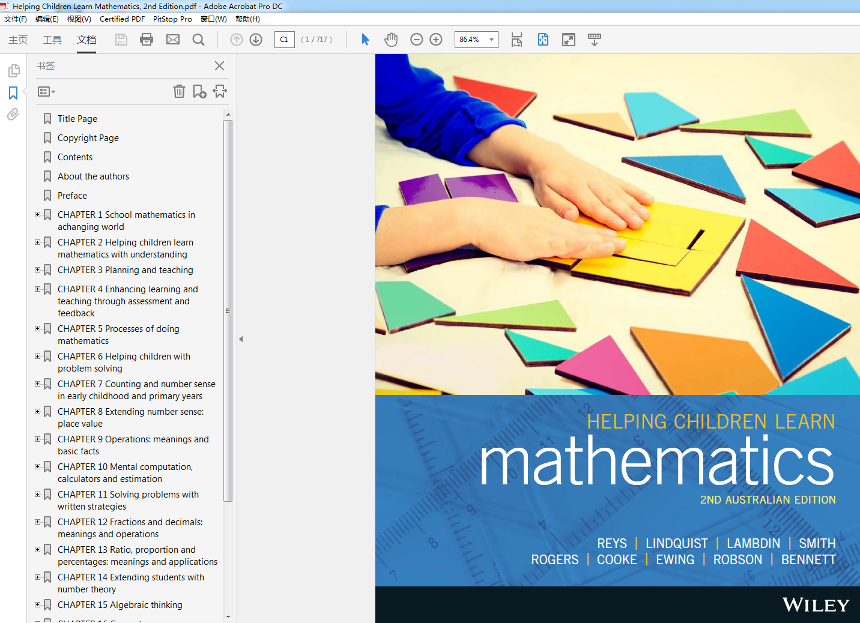
Task: Open CHAPTER 9 Operations bookmark
Action: pyautogui.click(x=133, y=445)
